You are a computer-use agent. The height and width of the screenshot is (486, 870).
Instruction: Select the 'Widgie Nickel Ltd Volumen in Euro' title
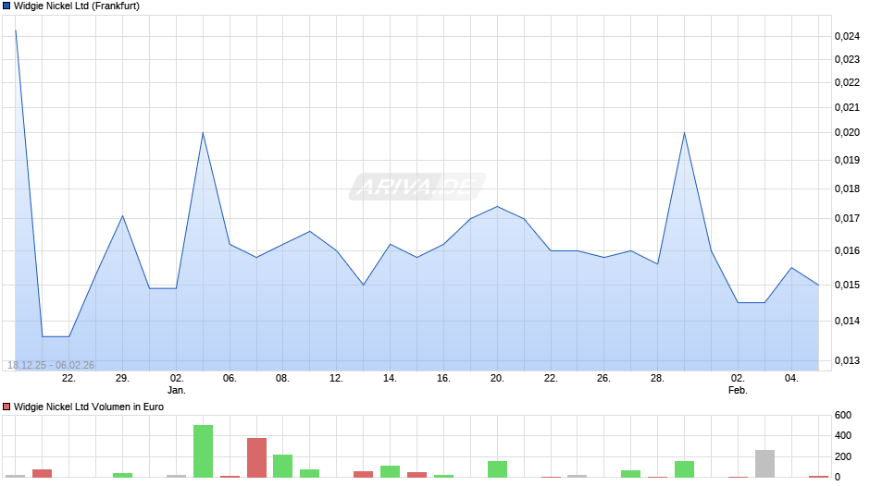pyautogui.click(x=89, y=407)
